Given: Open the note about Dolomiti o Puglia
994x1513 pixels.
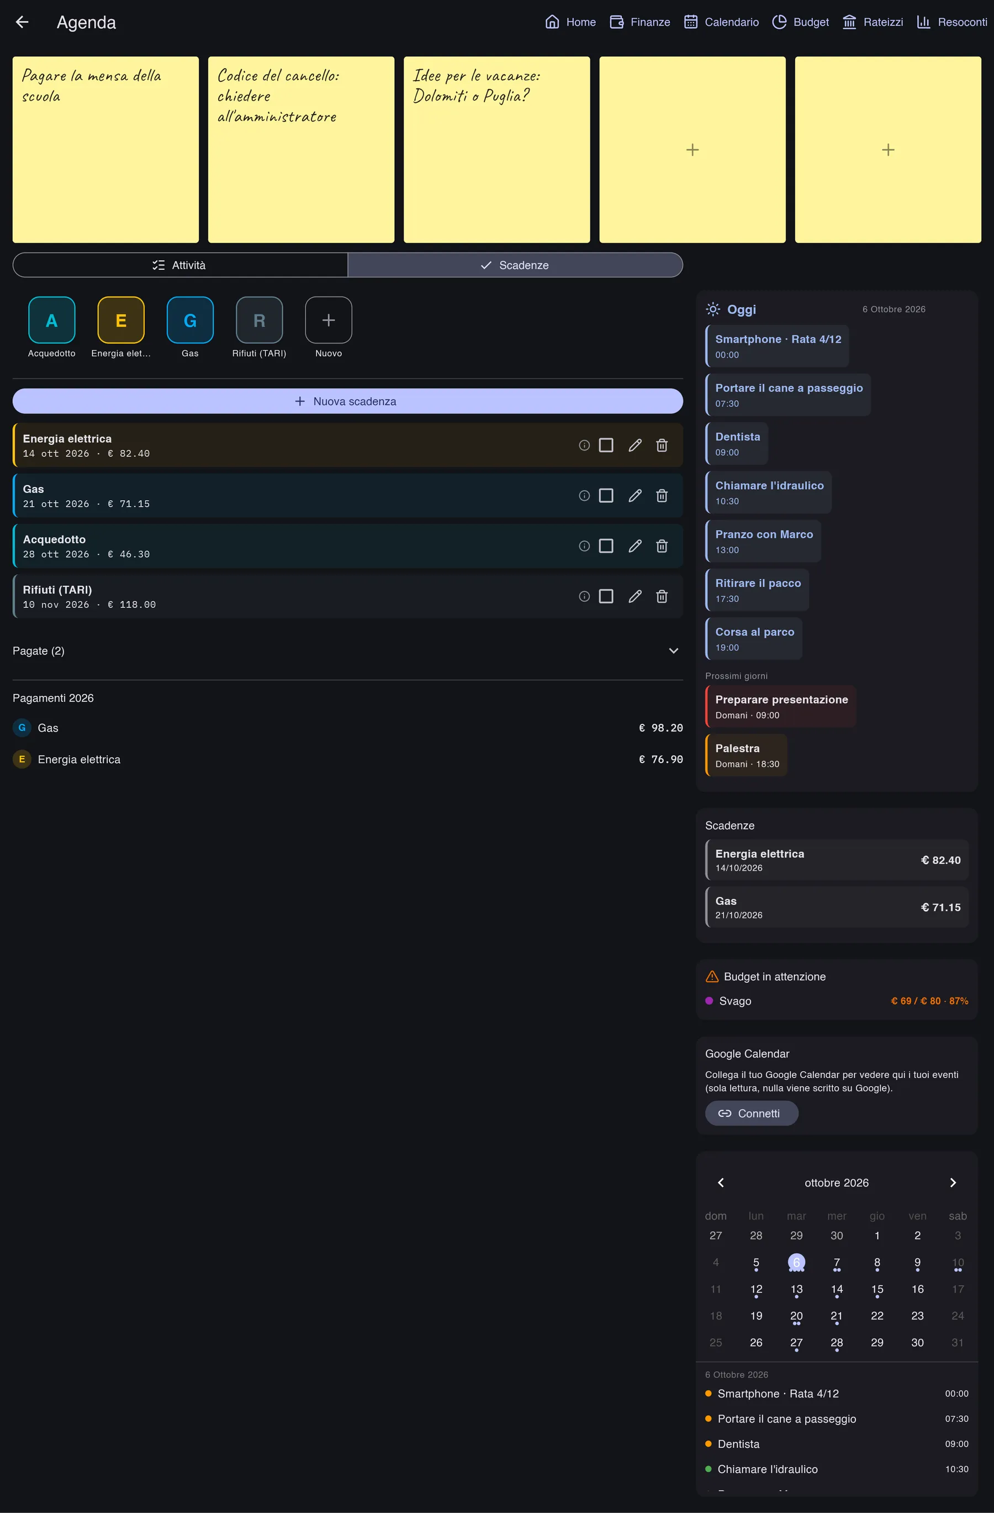Looking at the screenshot, I should [496, 149].
